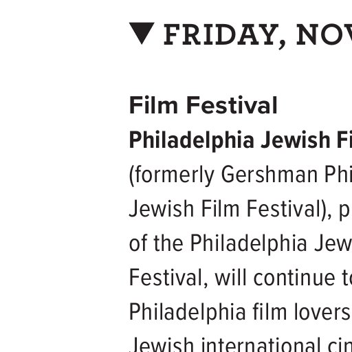Click the text 'Festival,' before 'will continue'

168,278
